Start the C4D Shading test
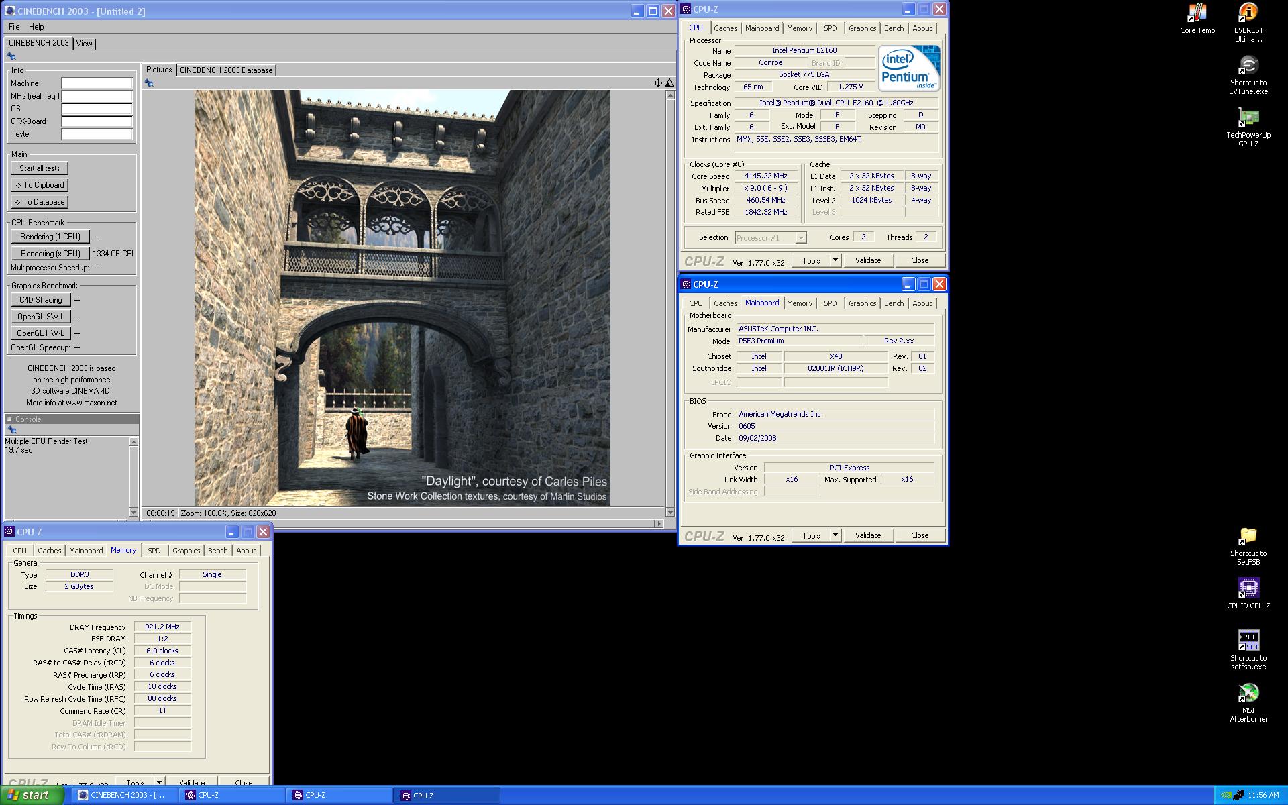This screenshot has width=1288, height=805. [x=40, y=300]
